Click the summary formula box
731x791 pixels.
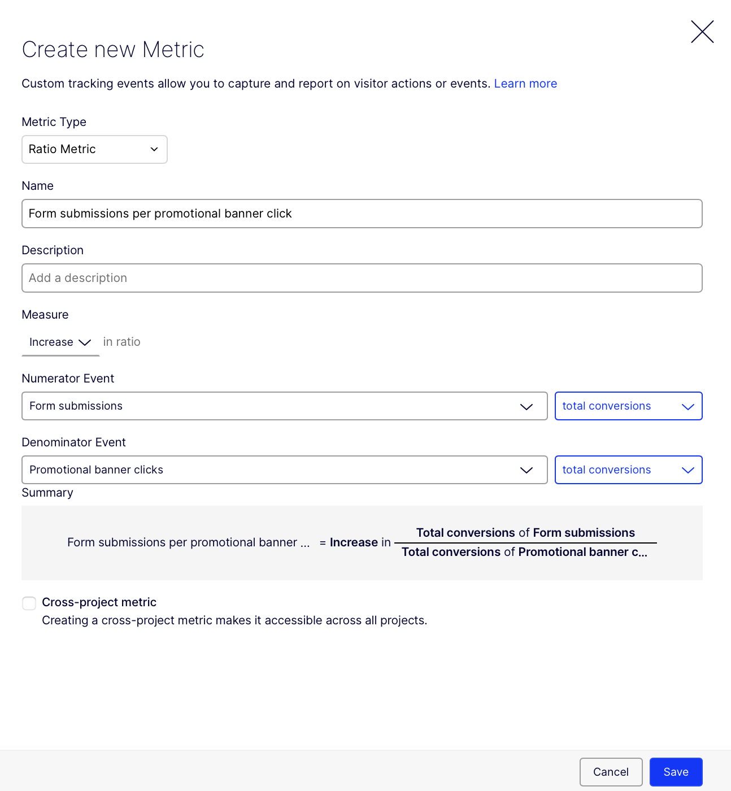pos(362,543)
